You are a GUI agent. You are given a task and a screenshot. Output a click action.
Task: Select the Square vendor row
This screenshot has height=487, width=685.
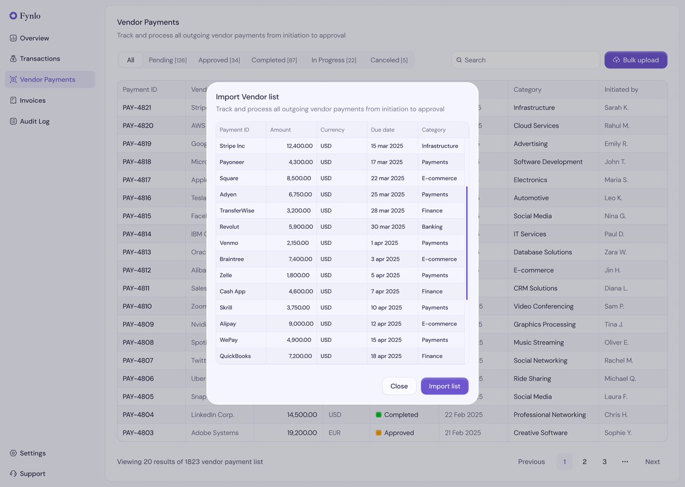point(341,178)
